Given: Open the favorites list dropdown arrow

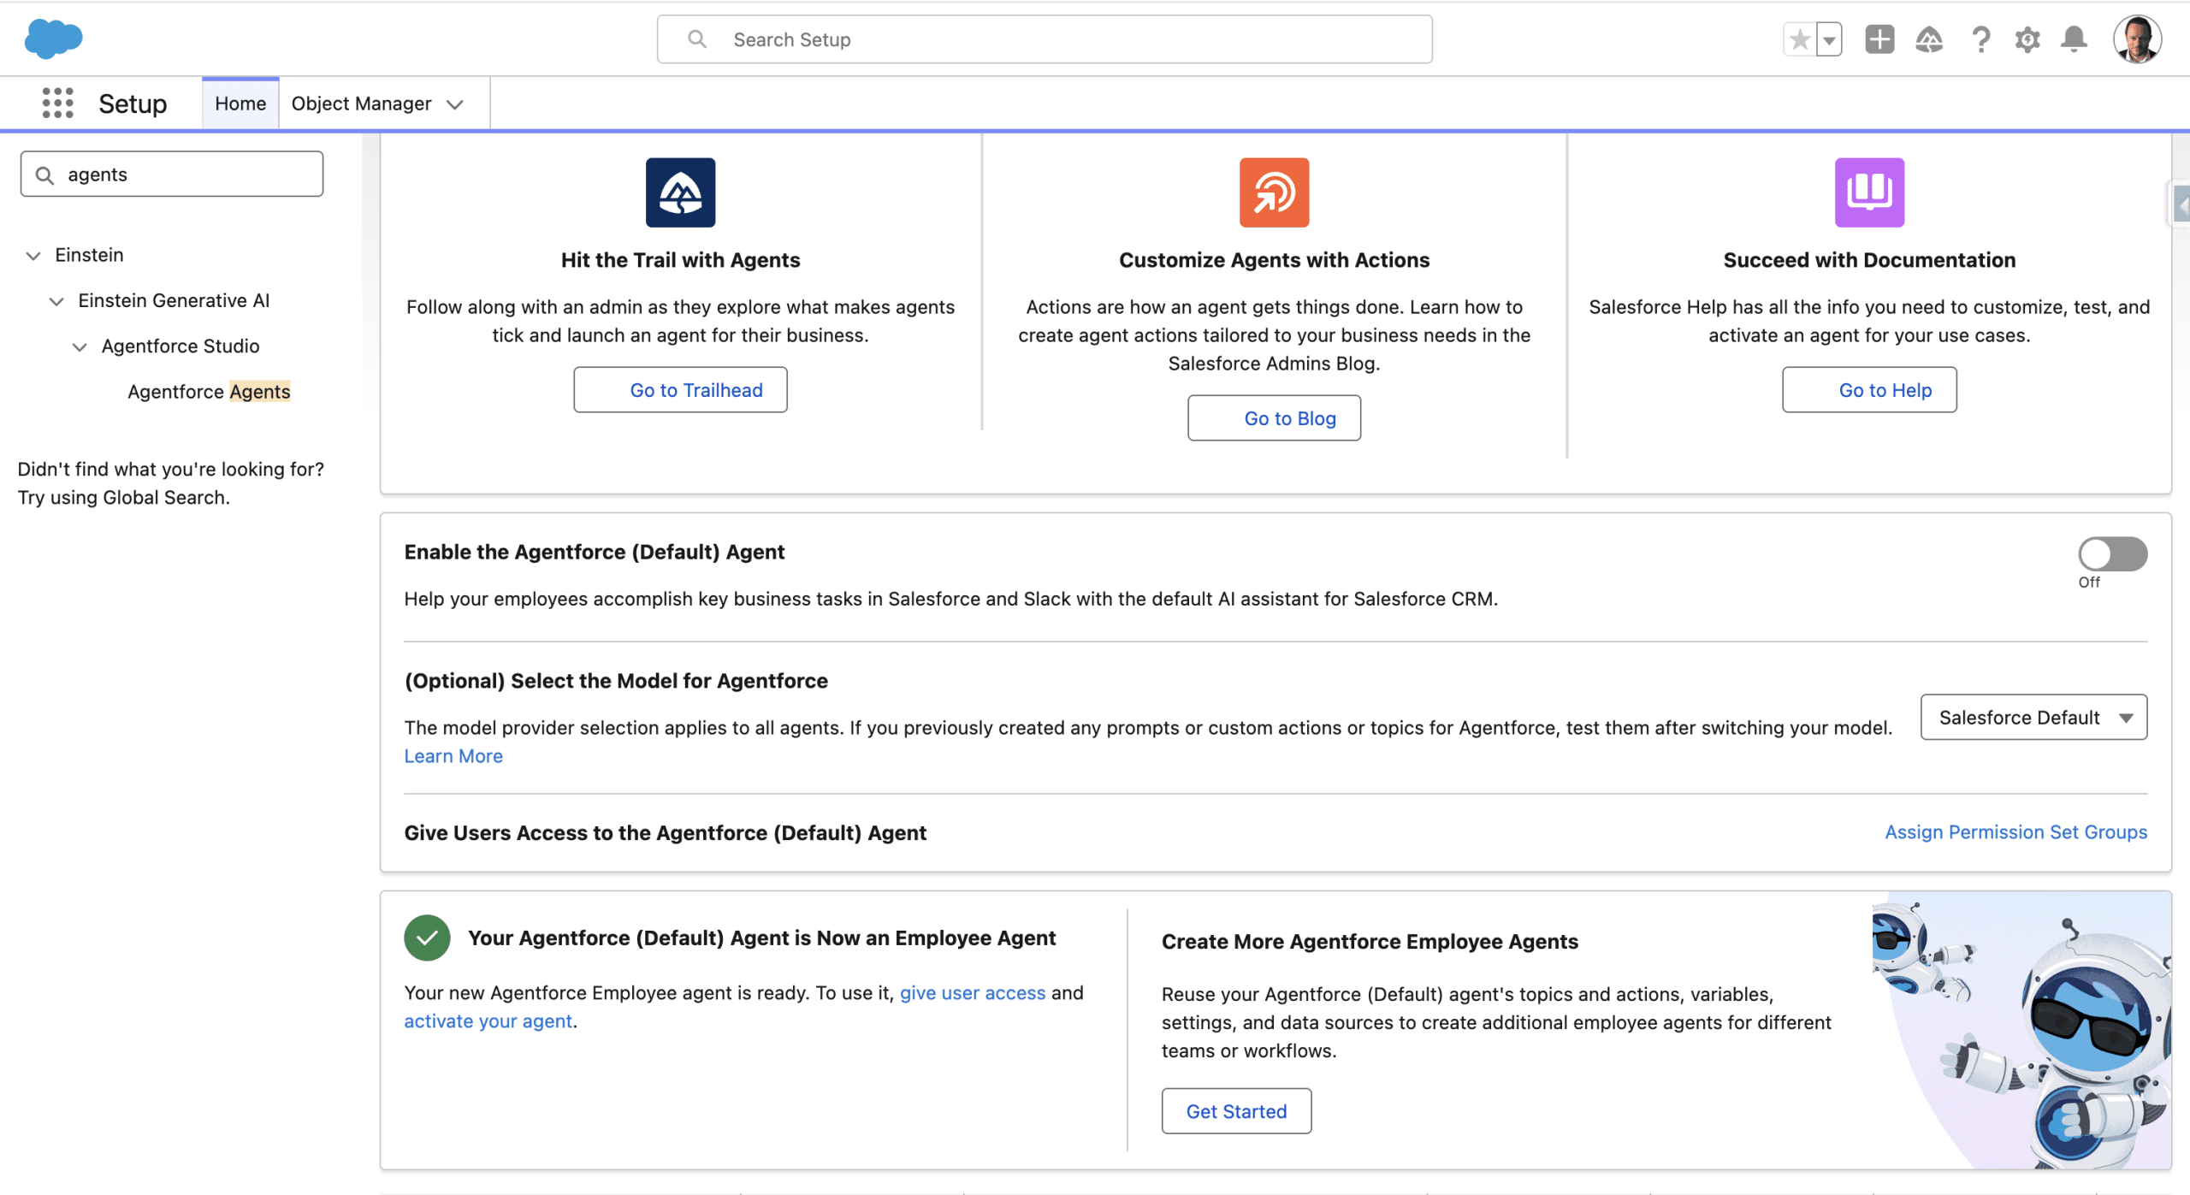Looking at the screenshot, I should coord(1829,39).
